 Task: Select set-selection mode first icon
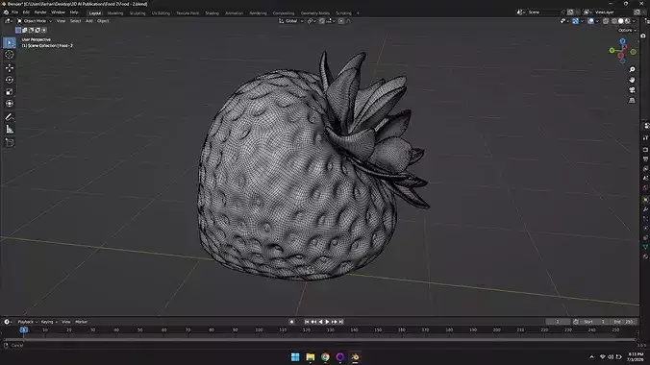(x=18, y=30)
